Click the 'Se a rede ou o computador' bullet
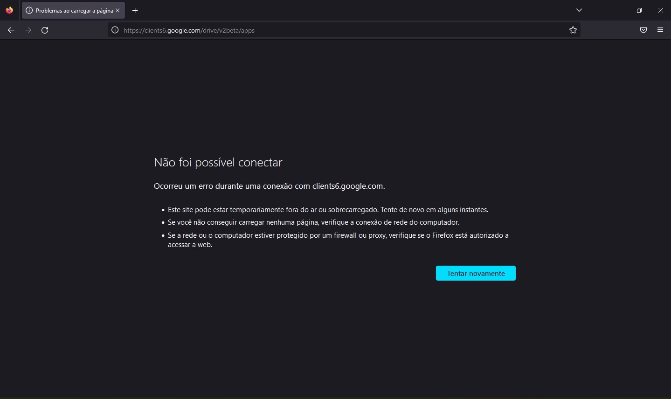 [338, 240]
